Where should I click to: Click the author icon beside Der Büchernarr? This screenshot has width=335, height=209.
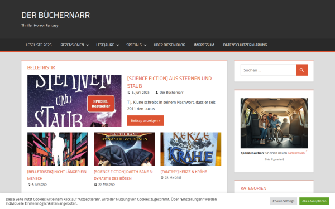click(156, 93)
